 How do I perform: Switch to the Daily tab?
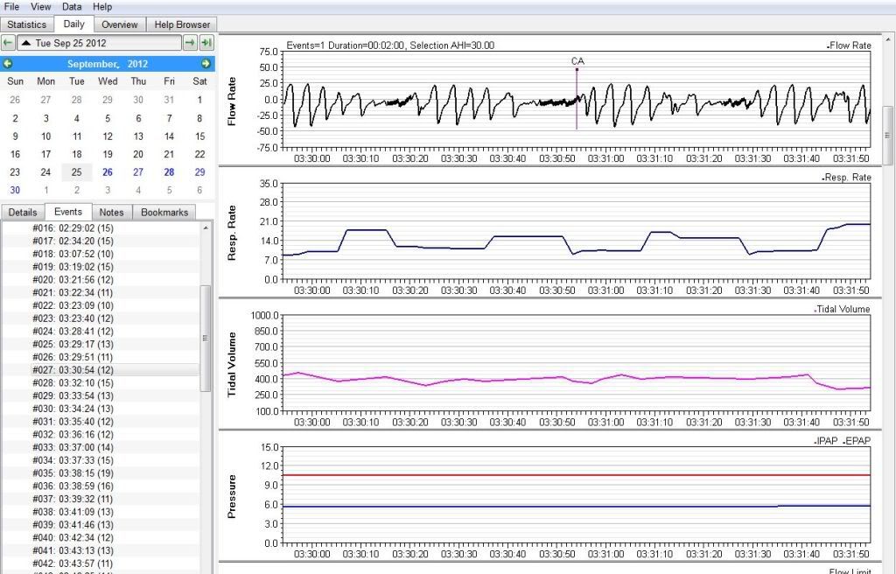pyautogui.click(x=73, y=24)
